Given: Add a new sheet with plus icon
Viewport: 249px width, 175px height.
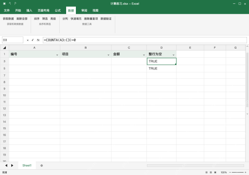Looking at the screenshot, I should (x=42, y=166).
